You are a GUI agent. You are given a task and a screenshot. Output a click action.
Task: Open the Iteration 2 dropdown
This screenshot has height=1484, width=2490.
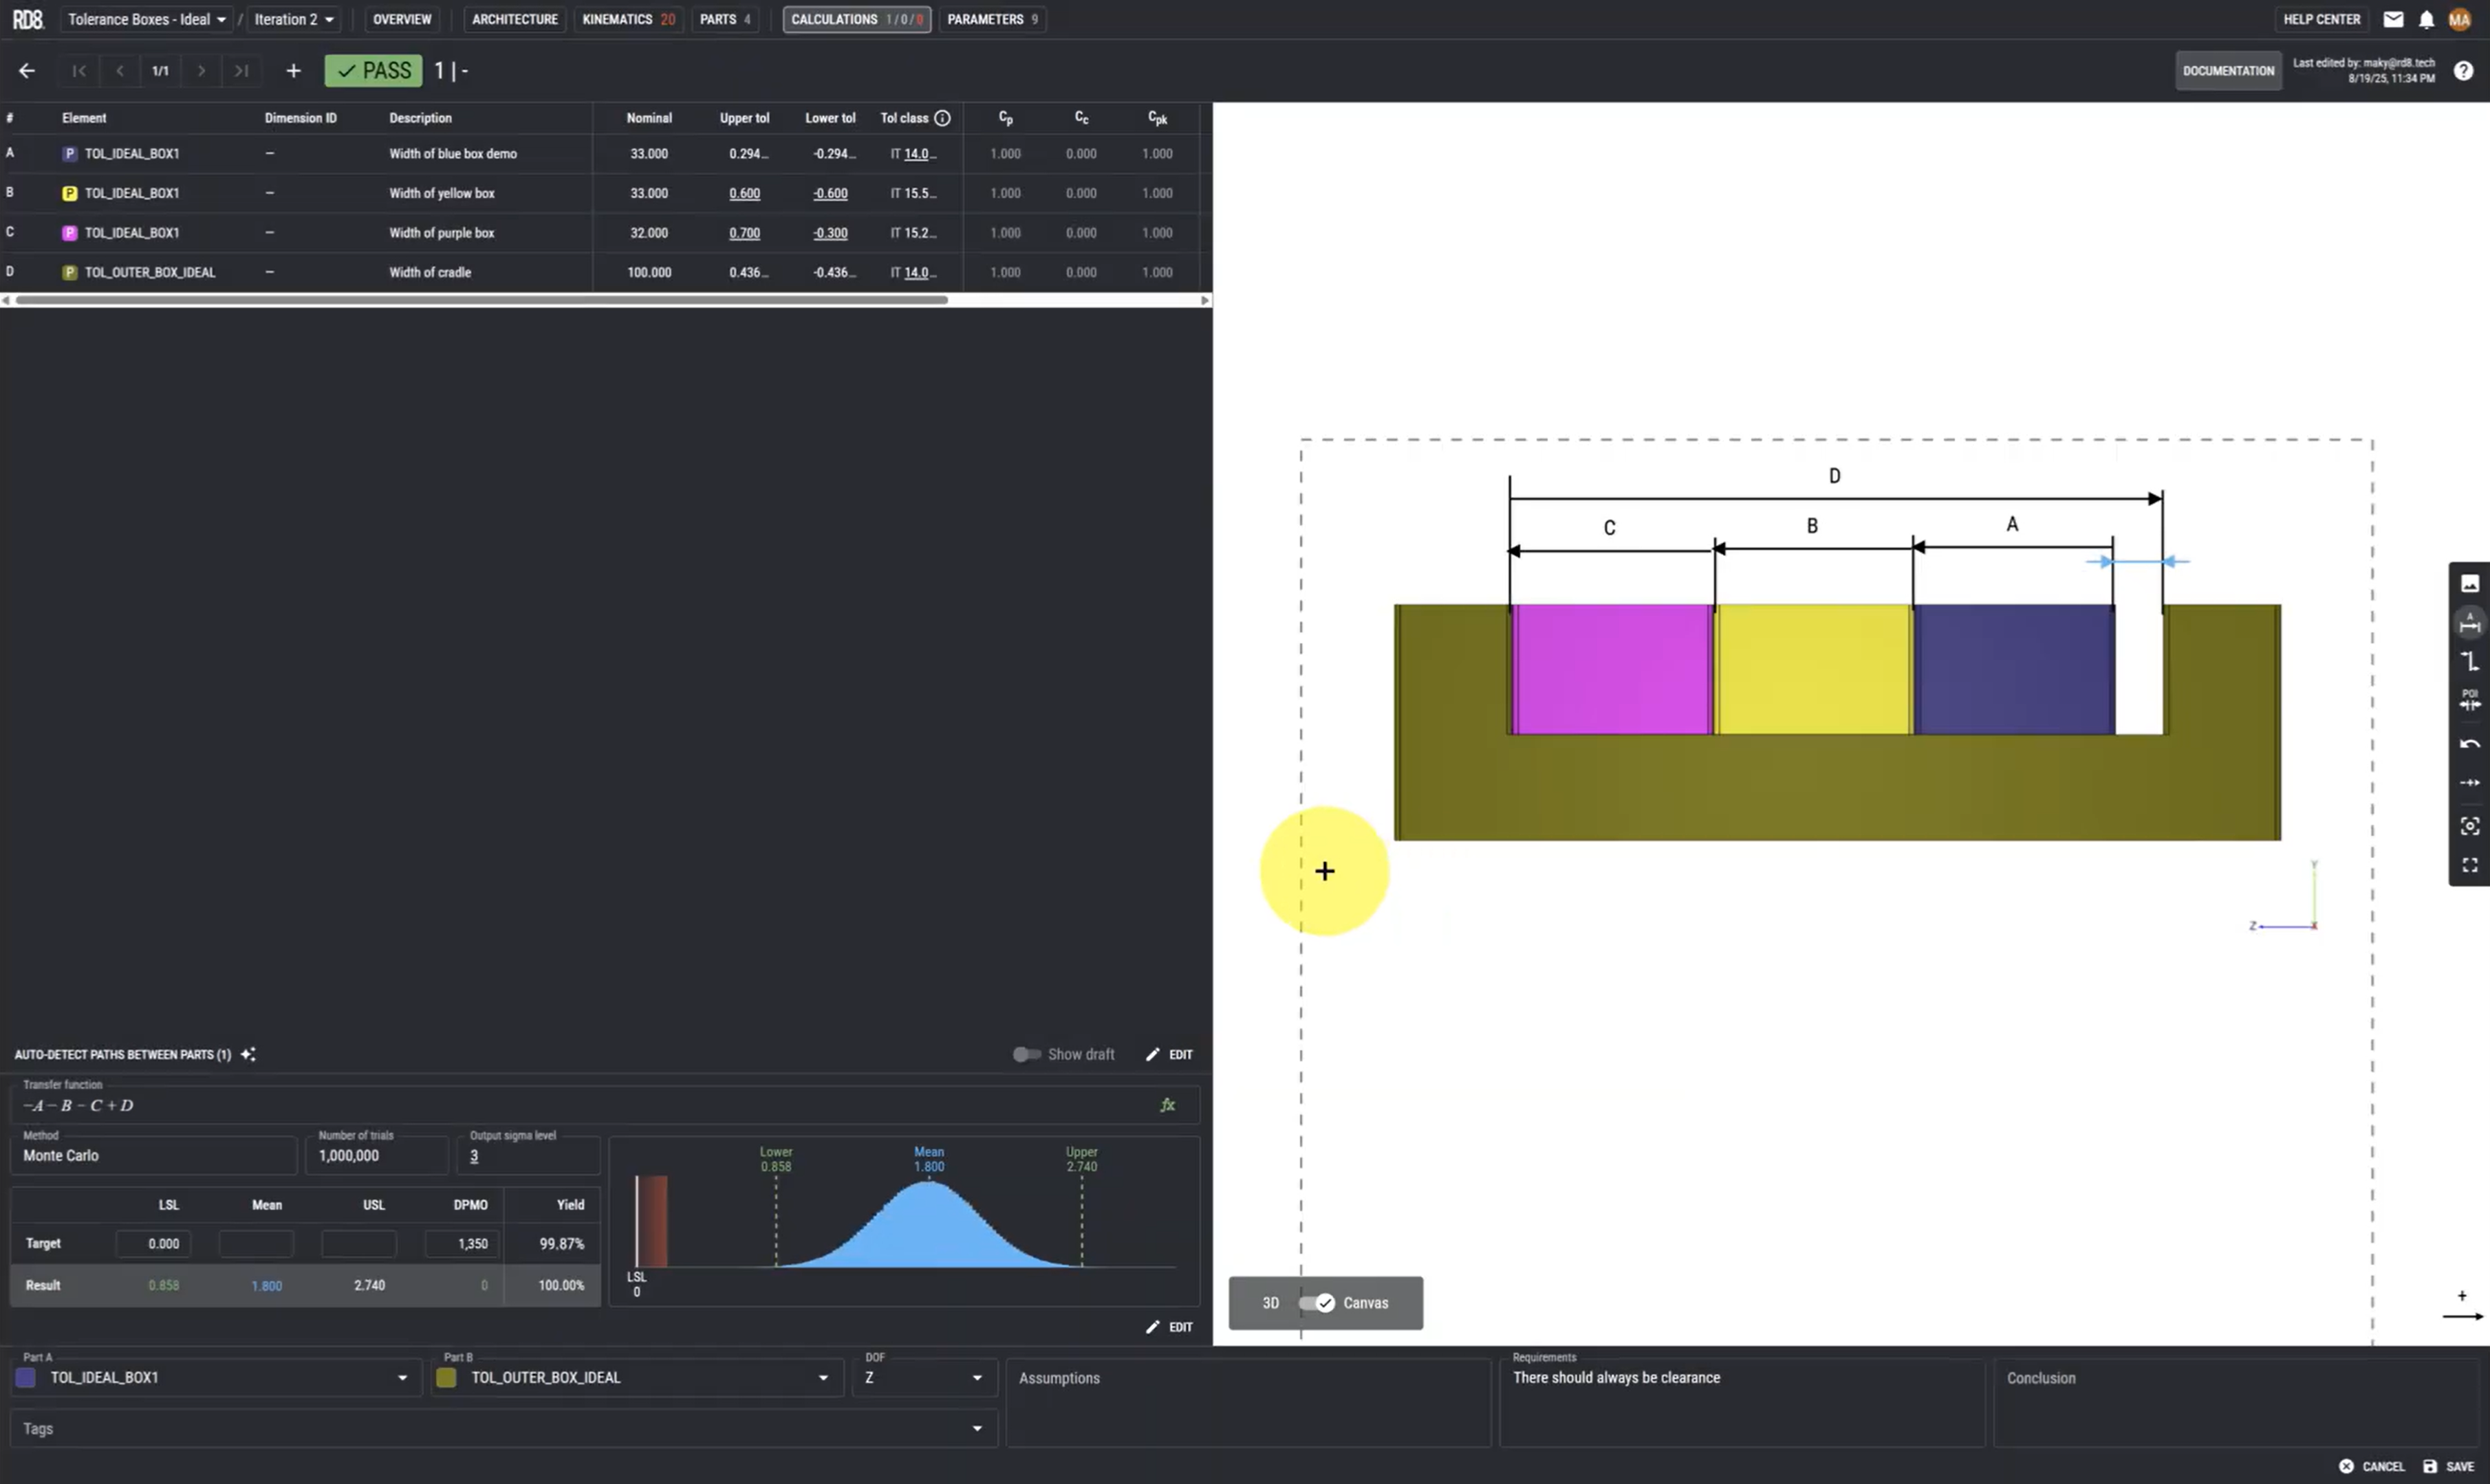293,19
